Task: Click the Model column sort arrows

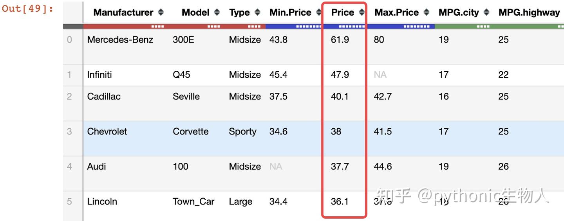Action: tap(217, 13)
